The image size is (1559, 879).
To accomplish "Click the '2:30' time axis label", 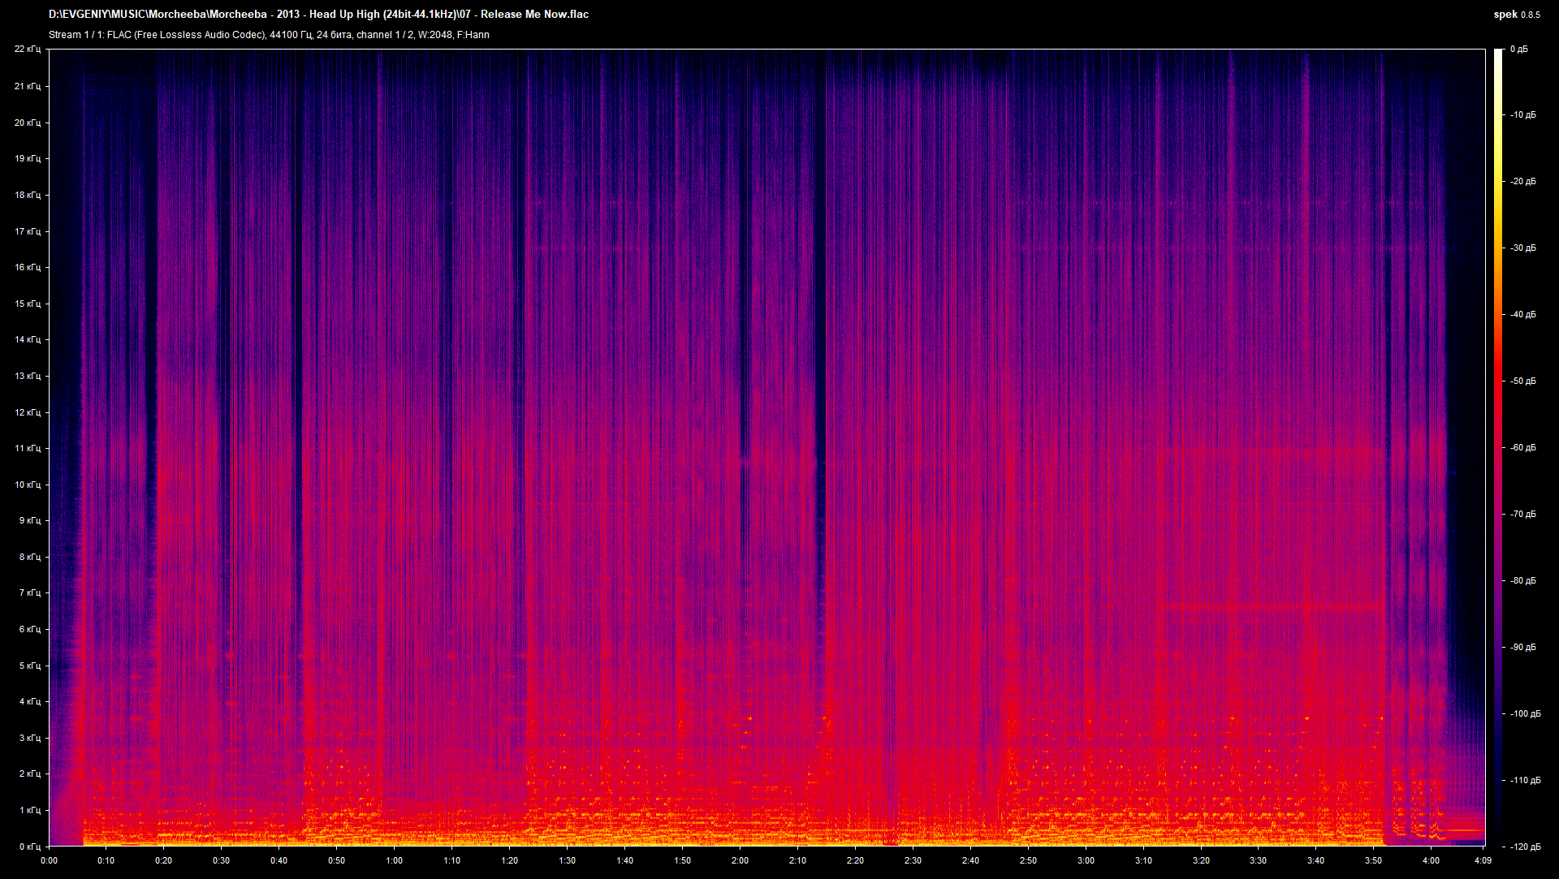I will click(x=913, y=860).
